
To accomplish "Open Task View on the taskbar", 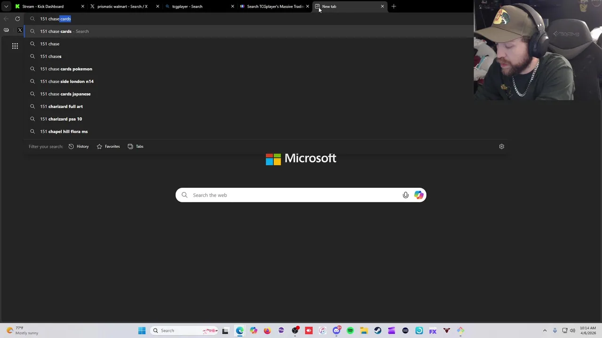I will click(225, 330).
